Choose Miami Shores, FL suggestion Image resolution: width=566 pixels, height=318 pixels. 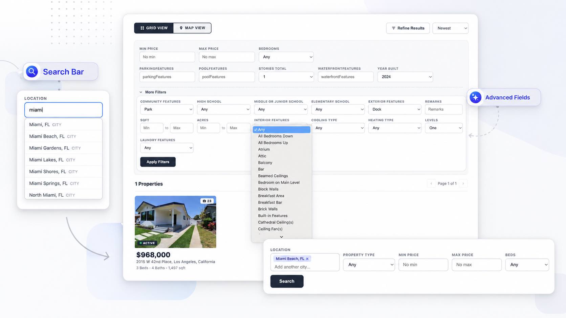point(63,172)
